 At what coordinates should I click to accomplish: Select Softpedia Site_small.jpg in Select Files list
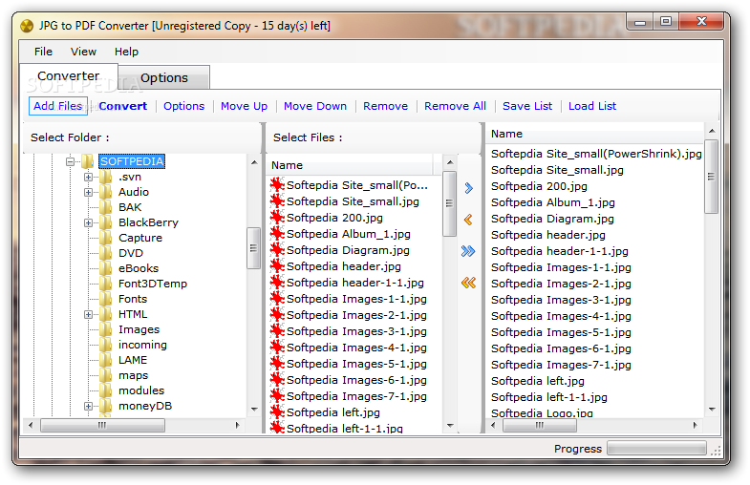353,201
